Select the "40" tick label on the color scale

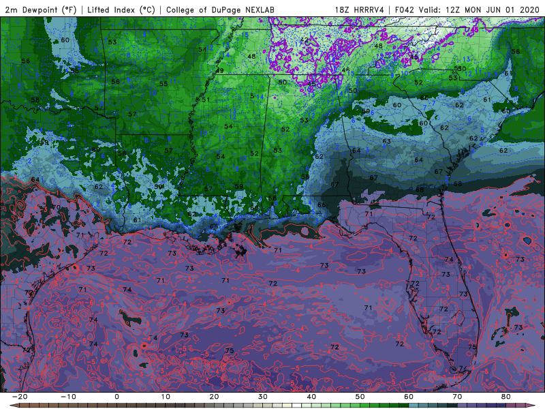click(311, 397)
